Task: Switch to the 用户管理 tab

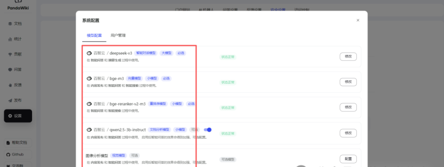Action: tap(118, 36)
